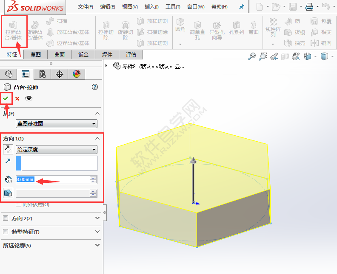Viewport: 337px width, 274px height.
Task: Open the PropertyManager tab icon
Action: [26, 74]
